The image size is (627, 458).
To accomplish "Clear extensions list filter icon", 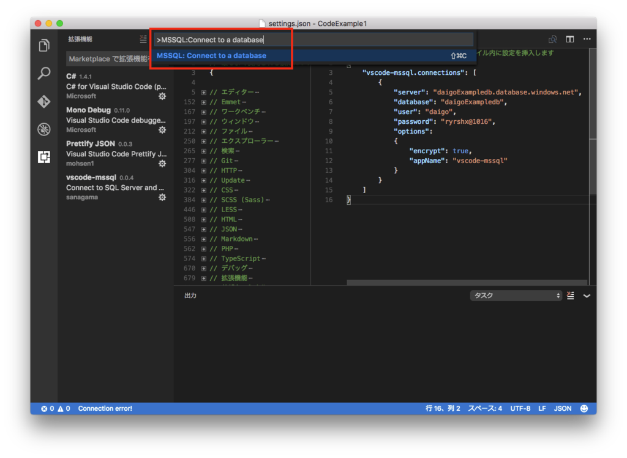I will [x=143, y=39].
